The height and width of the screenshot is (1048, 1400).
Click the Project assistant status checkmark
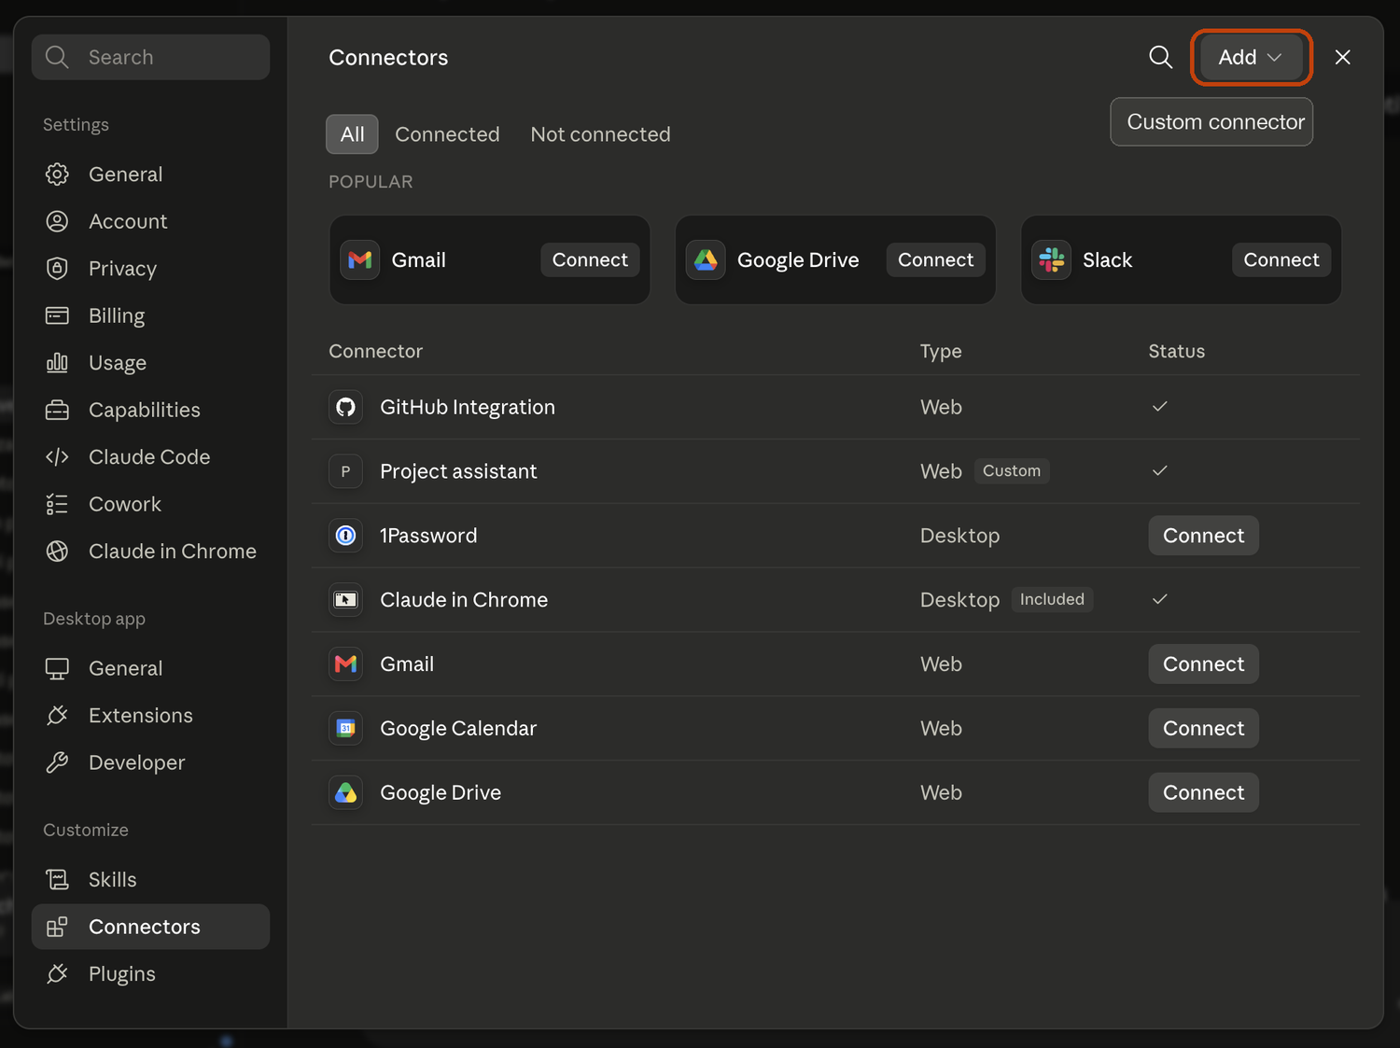[1159, 470]
